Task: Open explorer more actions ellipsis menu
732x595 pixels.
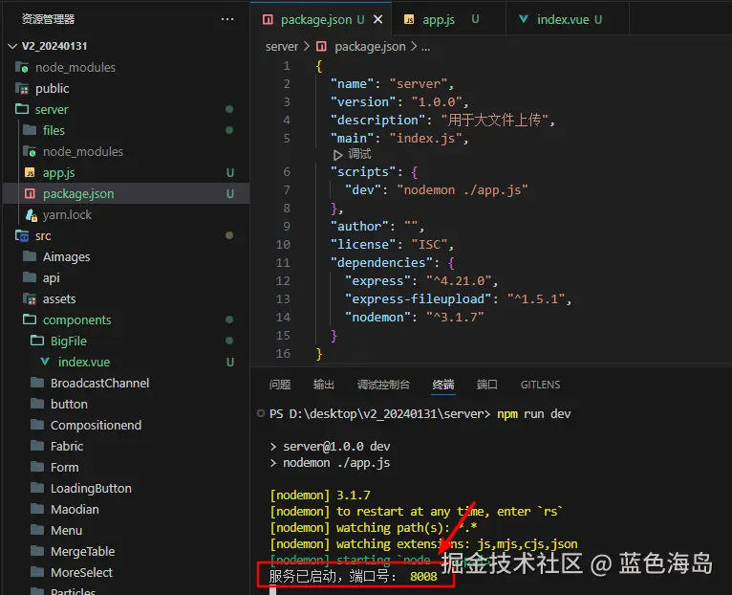Action: [x=227, y=19]
